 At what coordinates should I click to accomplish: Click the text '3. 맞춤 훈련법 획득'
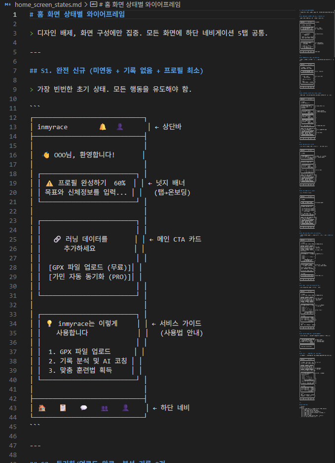80,370
